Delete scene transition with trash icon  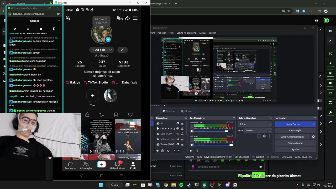[264, 136]
